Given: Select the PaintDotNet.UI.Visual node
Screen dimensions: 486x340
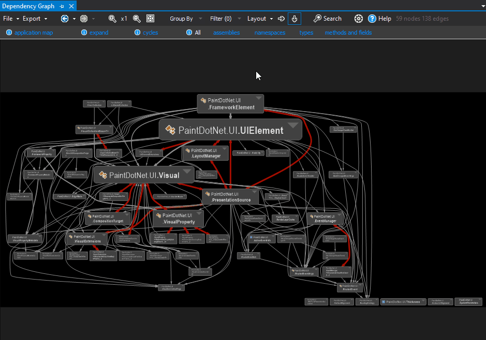Looking at the screenshot, I should pyautogui.click(x=144, y=175).
